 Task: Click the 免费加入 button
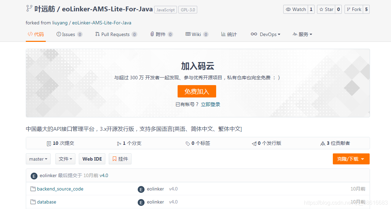pyautogui.click(x=197, y=91)
